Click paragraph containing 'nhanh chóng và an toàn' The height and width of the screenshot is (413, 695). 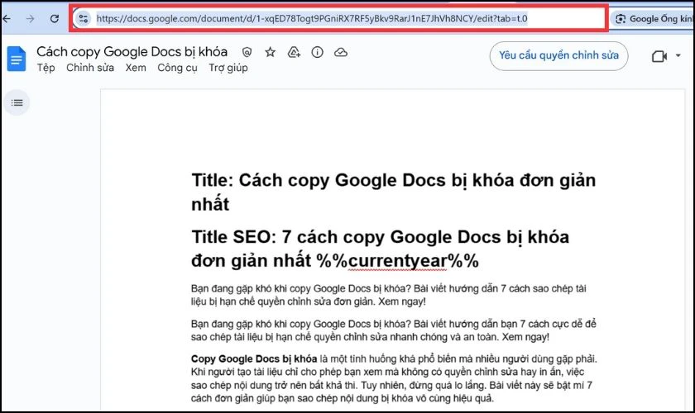pyautogui.click(x=394, y=330)
